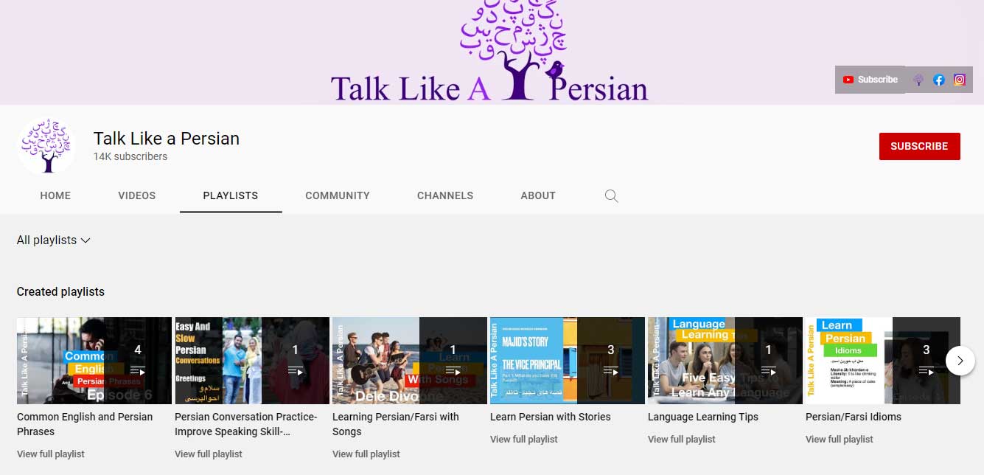The height and width of the screenshot is (475, 984).
Task: Open Easy And Slow Persian Conversations thumbnail
Action: 252,361
